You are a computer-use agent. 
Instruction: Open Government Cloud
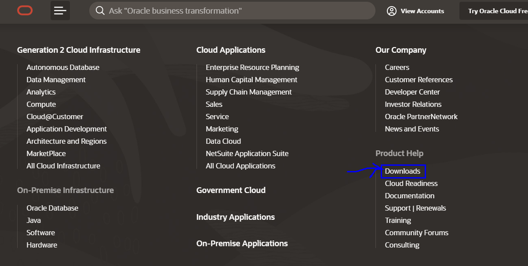pyautogui.click(x=231, y=190)
